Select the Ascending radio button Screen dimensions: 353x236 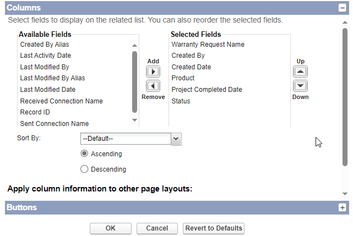pos(84,153)
